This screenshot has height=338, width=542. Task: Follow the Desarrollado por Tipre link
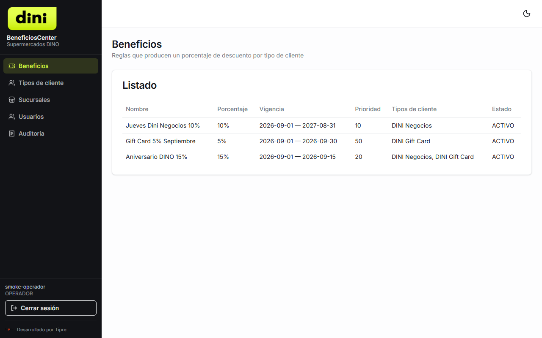point(41,330)
